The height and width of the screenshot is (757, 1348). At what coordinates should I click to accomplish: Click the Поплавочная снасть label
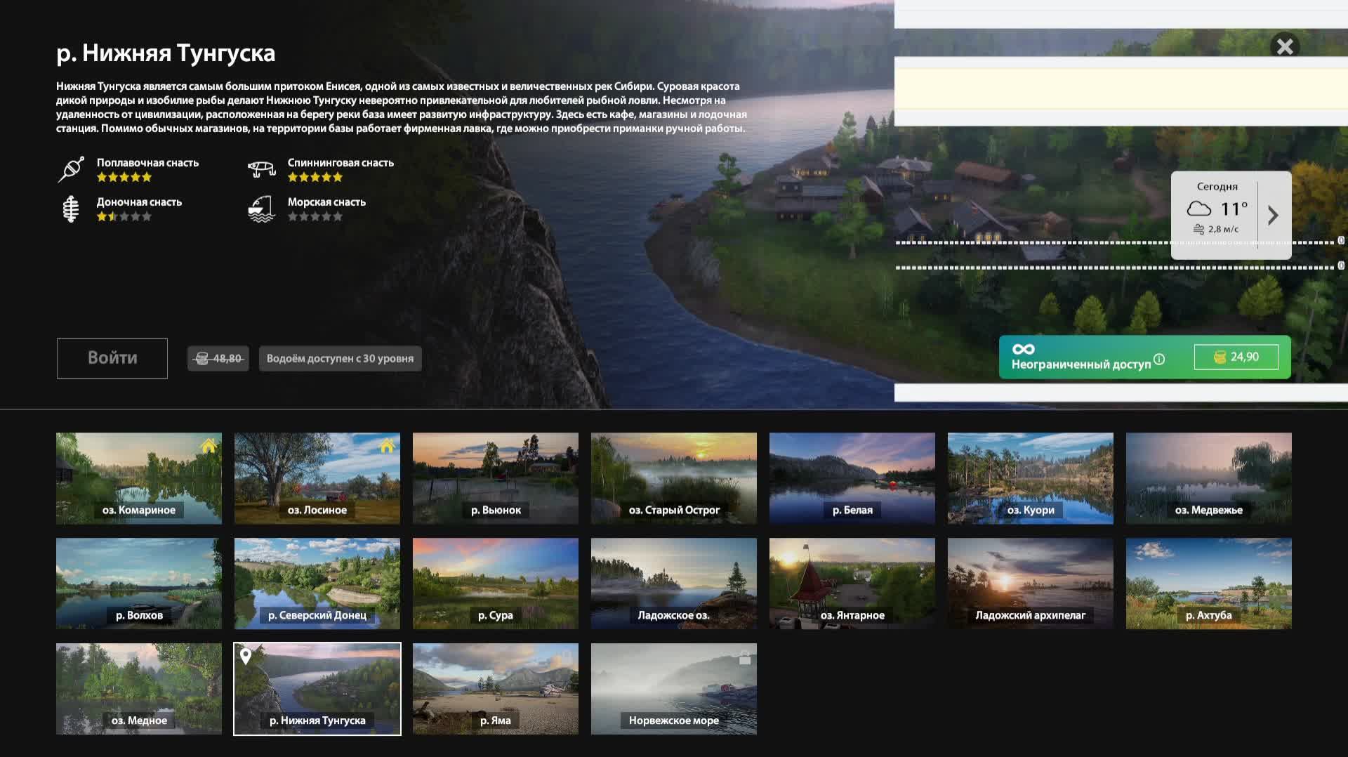coord(148,163)
